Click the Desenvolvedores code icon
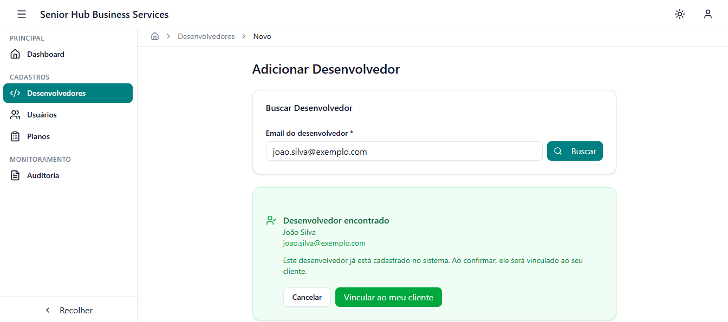This screenshot has height=322, width=728. coord(16,93)
